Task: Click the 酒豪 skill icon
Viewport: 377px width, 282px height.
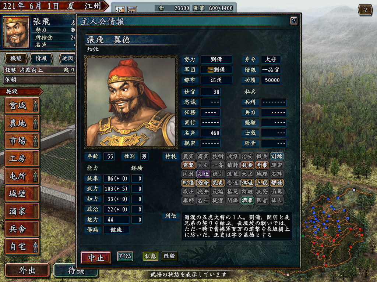Action: [x=247, y=200]
